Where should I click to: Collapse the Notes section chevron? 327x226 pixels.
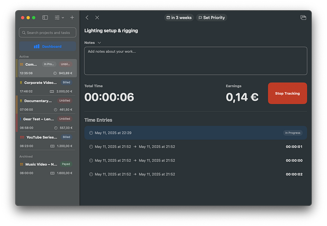tap(99, 43)
